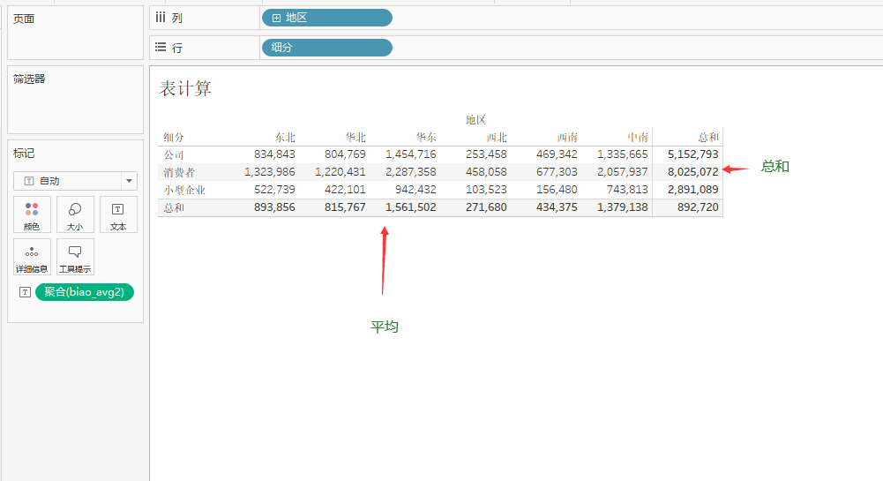Click cell value 804,769

point(345,154)
